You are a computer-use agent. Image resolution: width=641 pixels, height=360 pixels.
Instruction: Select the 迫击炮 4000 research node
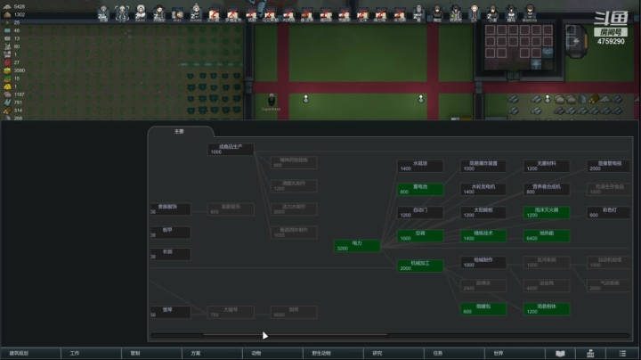tap(547, 285)
